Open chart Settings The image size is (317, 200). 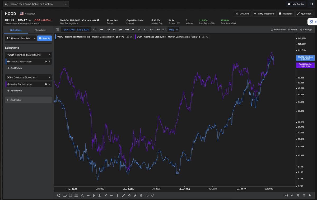[x=306, y=30]
